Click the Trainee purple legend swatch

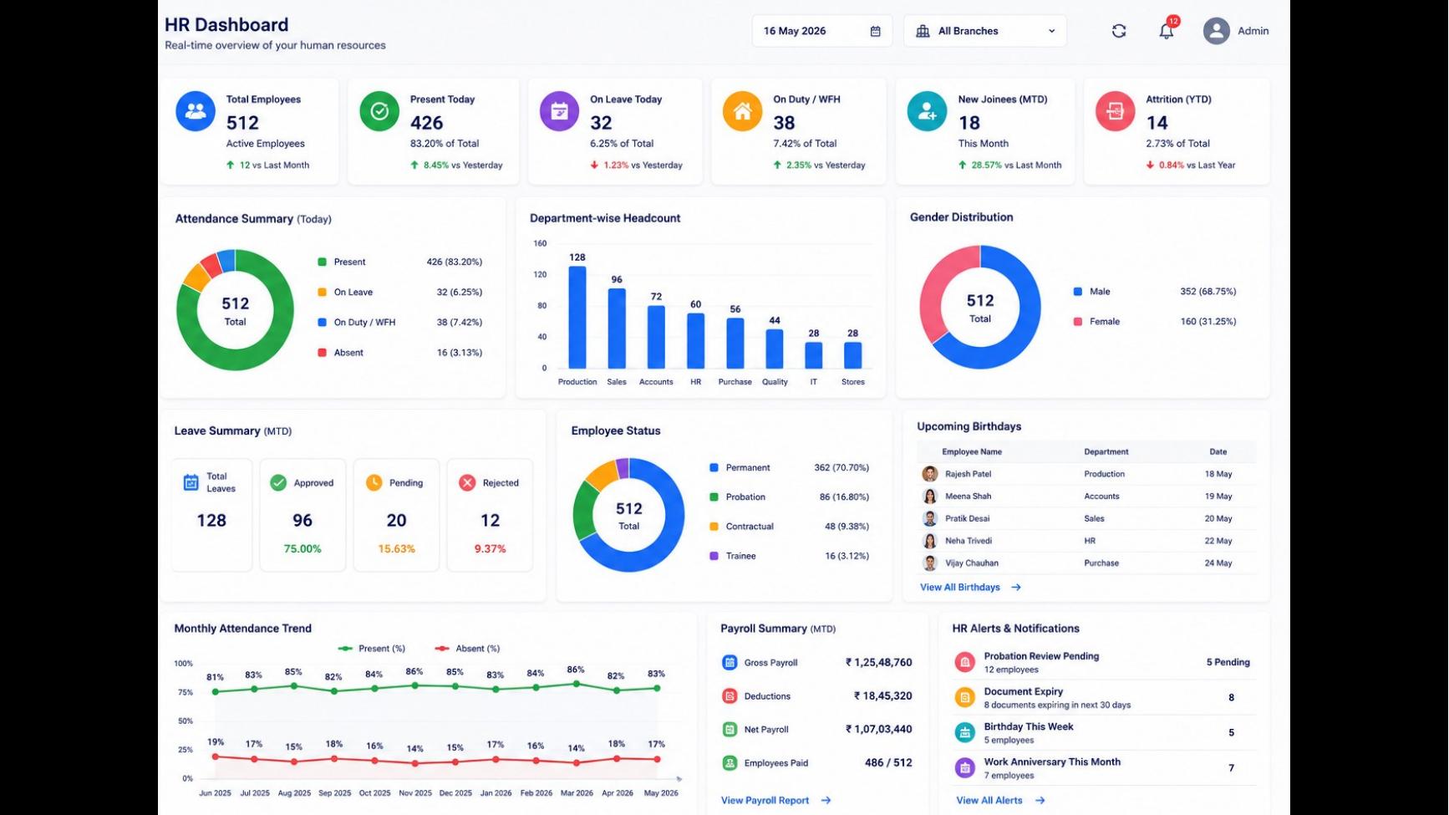click(714, 556)
